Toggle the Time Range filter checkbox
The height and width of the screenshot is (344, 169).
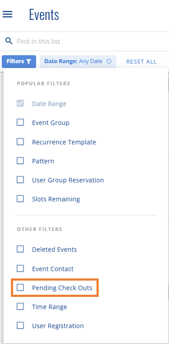coord(21,306)
